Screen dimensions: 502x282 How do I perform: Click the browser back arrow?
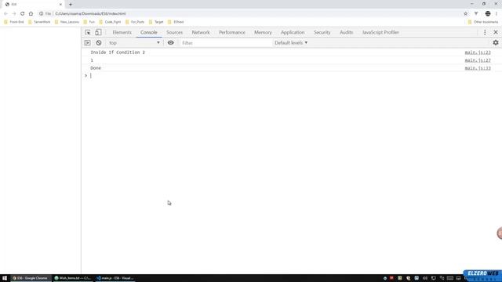pyautogui.click(x=5, y=13)
